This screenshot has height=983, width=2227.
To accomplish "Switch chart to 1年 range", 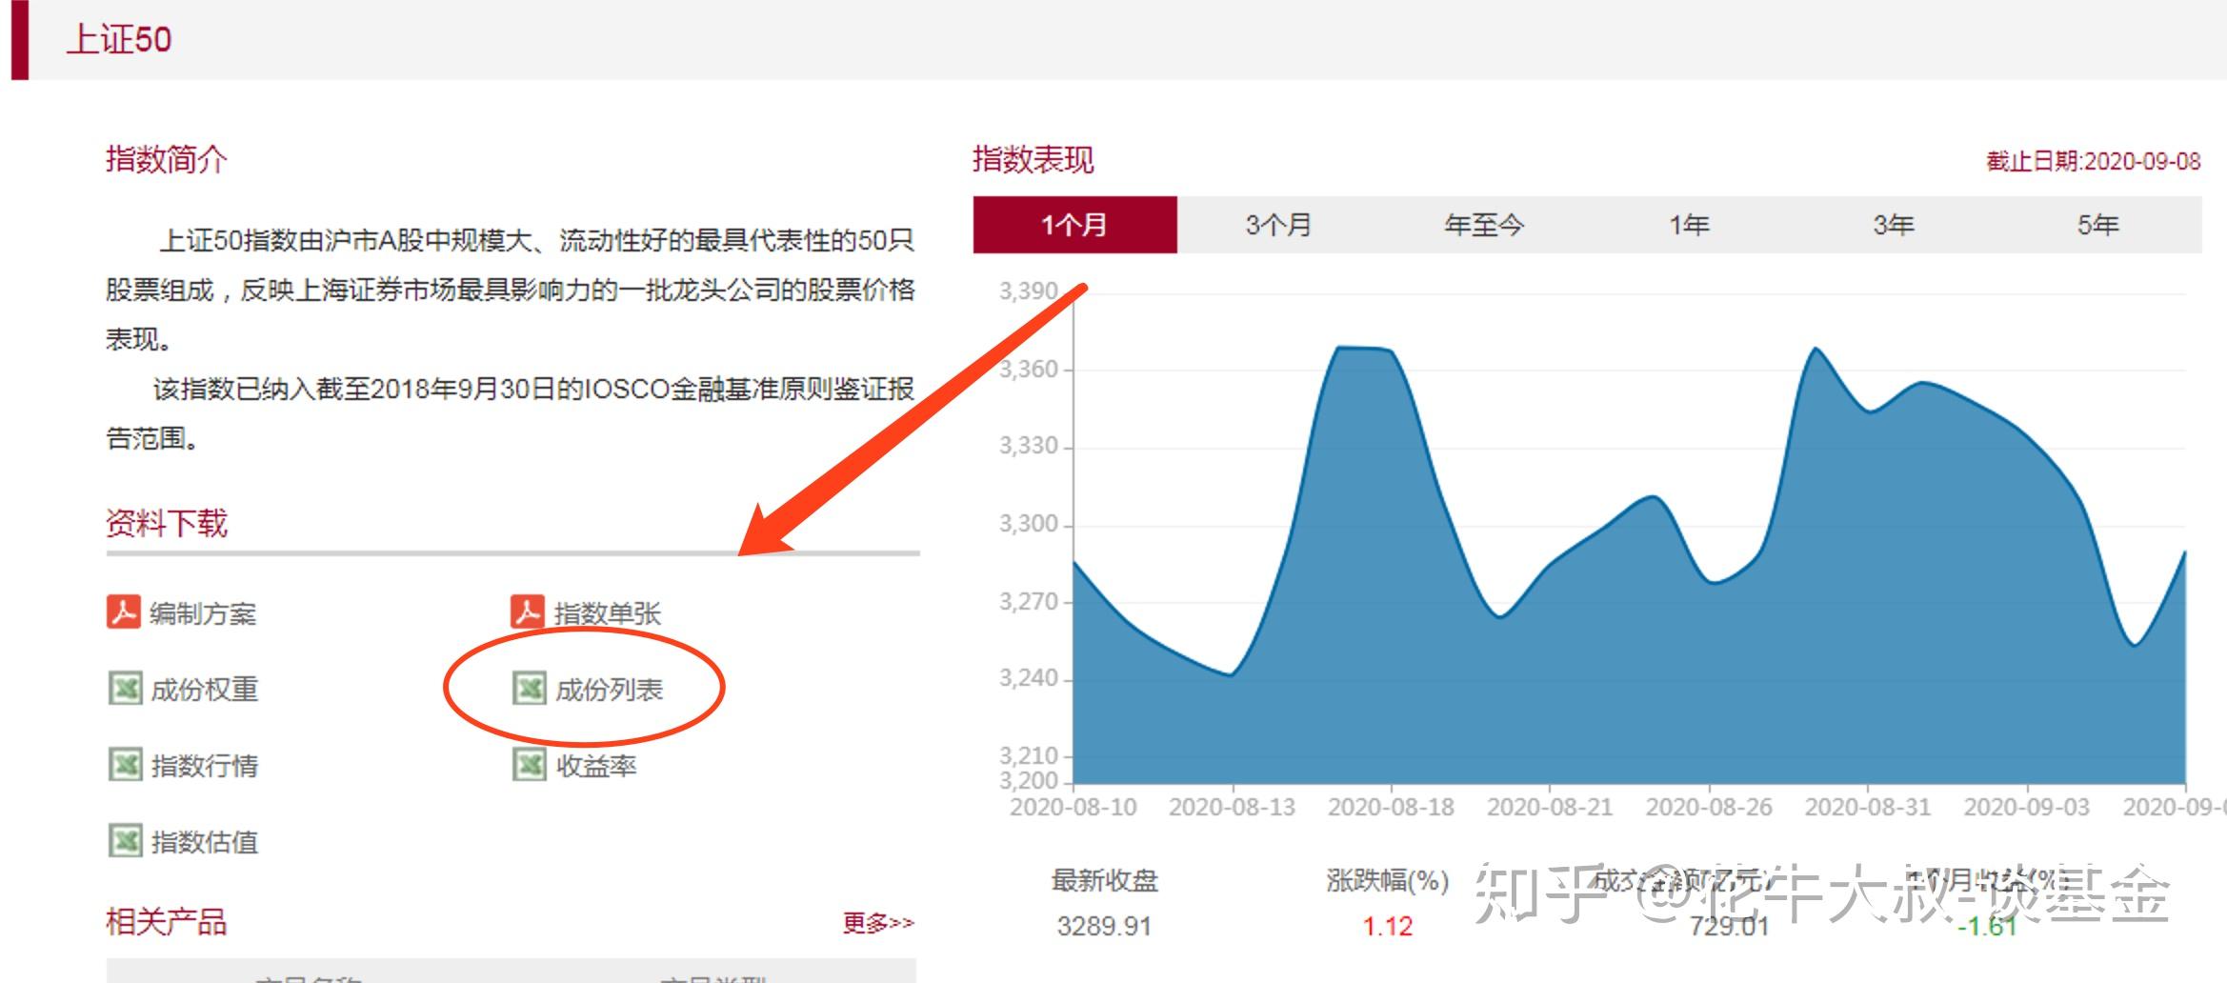I will tap(1689, 225).
